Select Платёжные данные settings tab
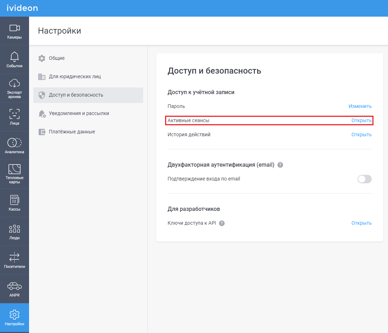The width and height of the screenshot is (388, 333). point(88,132)
